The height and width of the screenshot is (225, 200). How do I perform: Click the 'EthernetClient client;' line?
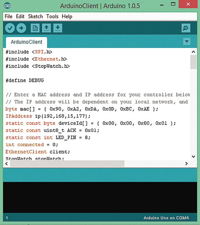pyautogui.click(x=37, y=152)
